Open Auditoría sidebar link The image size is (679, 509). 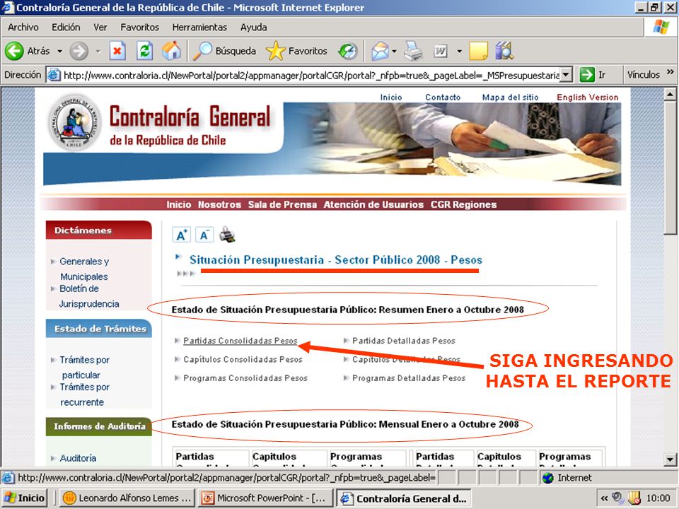78,458
